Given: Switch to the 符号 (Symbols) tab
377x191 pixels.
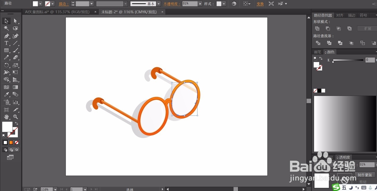Looking at the screenshot, I should point(363,15).
